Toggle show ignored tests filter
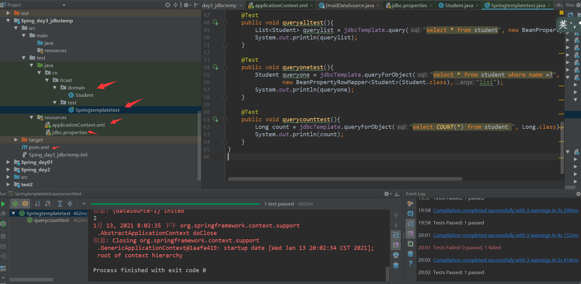Screen dimensions: 581x284 [25, 204]
